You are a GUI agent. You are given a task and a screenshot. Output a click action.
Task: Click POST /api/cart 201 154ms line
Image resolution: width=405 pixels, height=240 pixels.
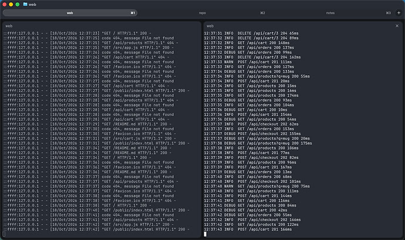point(248,114)
